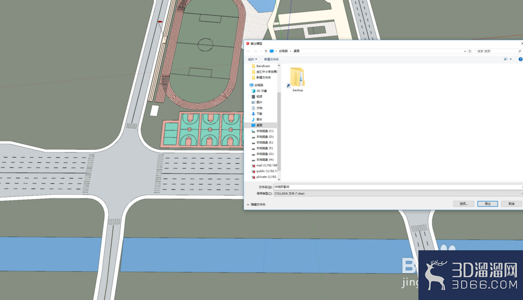Select 此电脑 in the navigation tree
This screenshot has width=523, height=300.
pyautogui.click(x=256, y=85)
